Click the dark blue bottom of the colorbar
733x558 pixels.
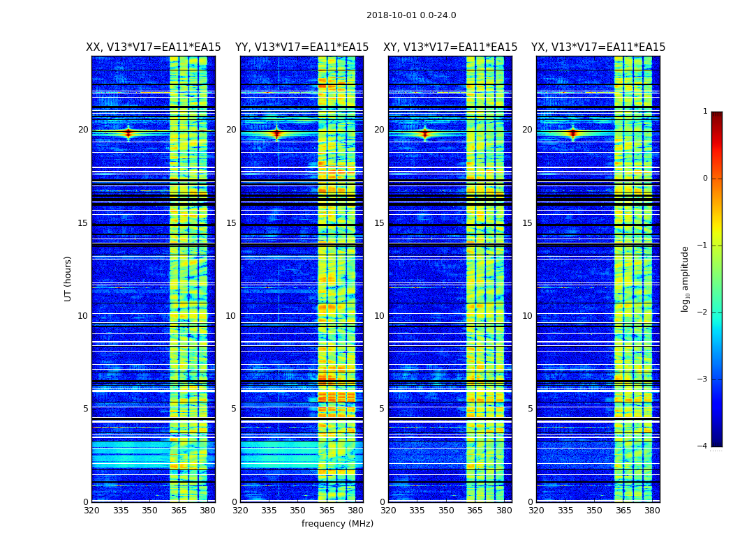coord(717,443)
